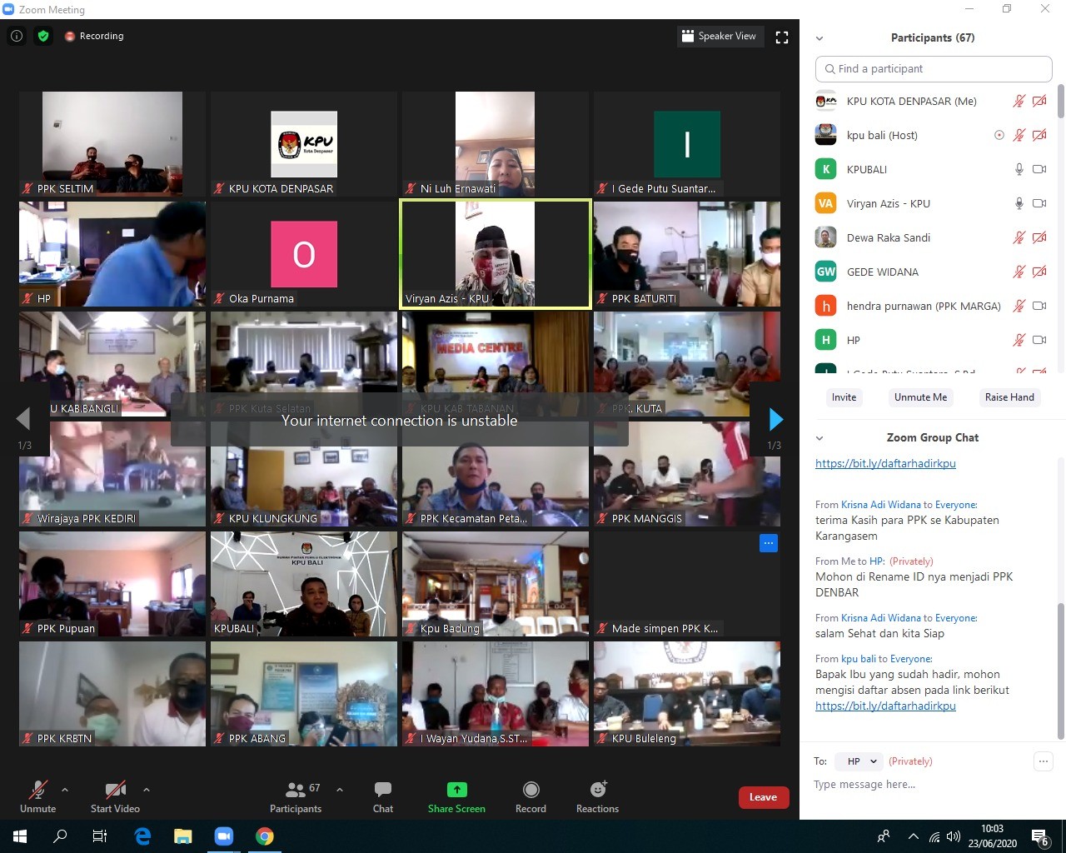Click the meeting information icon

(x=17, y=36)
